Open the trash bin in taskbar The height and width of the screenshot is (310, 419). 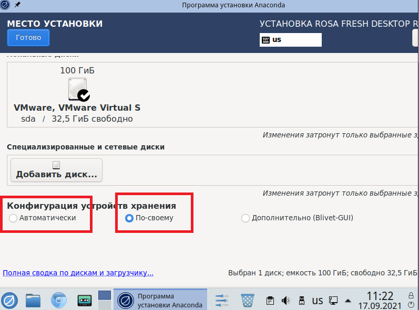pos(248,301)
